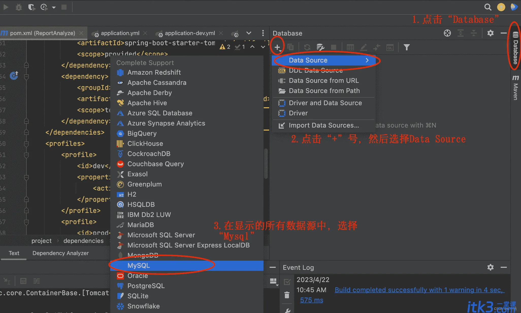
Task: Click the load Maven changes gutter icon
Action: pos(14,75)
